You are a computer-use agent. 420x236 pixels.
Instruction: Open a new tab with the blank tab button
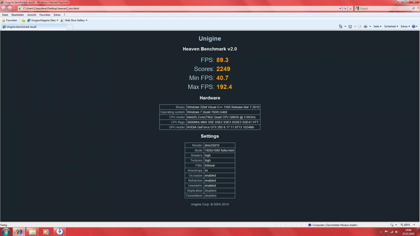point(70,27)
